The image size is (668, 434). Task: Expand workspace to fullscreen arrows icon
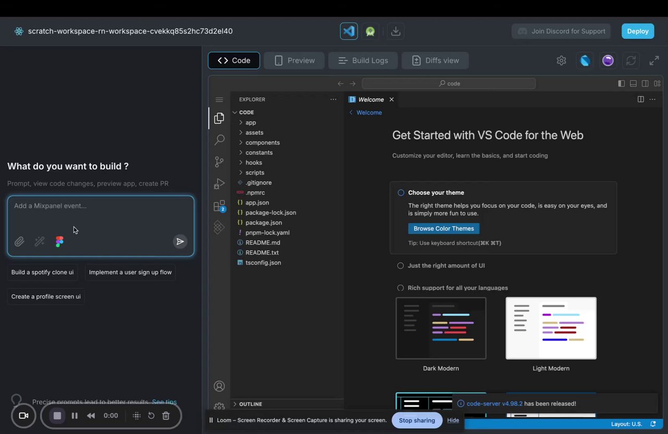[x=654, y=61]
